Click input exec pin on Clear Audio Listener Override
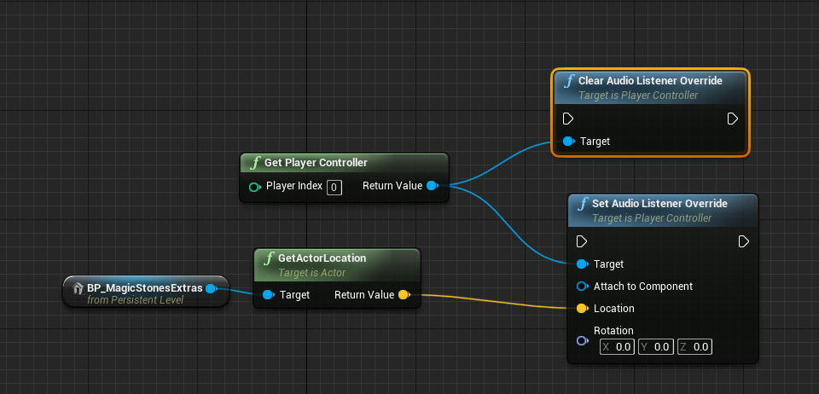 [x=568, y=119]
